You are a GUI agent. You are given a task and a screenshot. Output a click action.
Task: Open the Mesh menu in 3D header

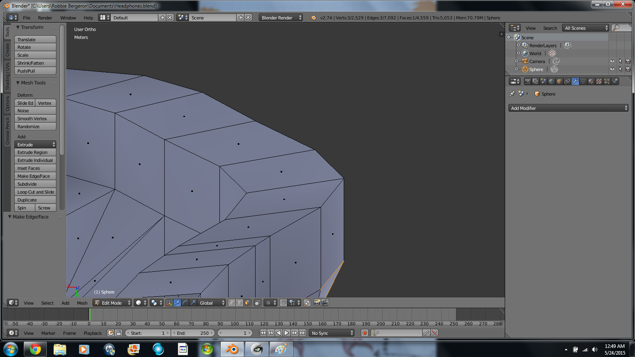(82, 303)
